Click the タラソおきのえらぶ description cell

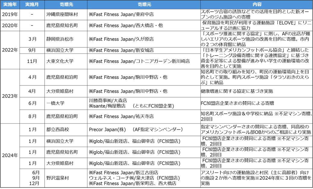[x=256, y=77]
